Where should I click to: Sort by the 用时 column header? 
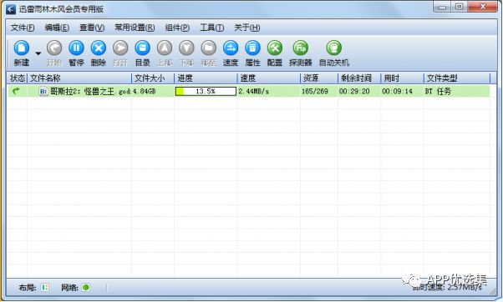coord(402,78)
